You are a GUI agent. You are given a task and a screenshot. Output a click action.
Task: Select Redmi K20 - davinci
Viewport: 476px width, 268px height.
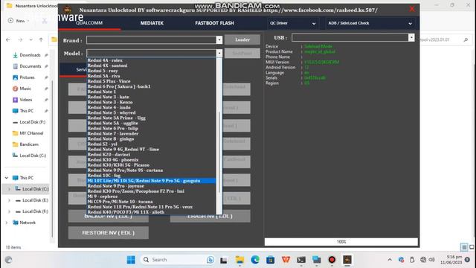(x=109, y=155)
